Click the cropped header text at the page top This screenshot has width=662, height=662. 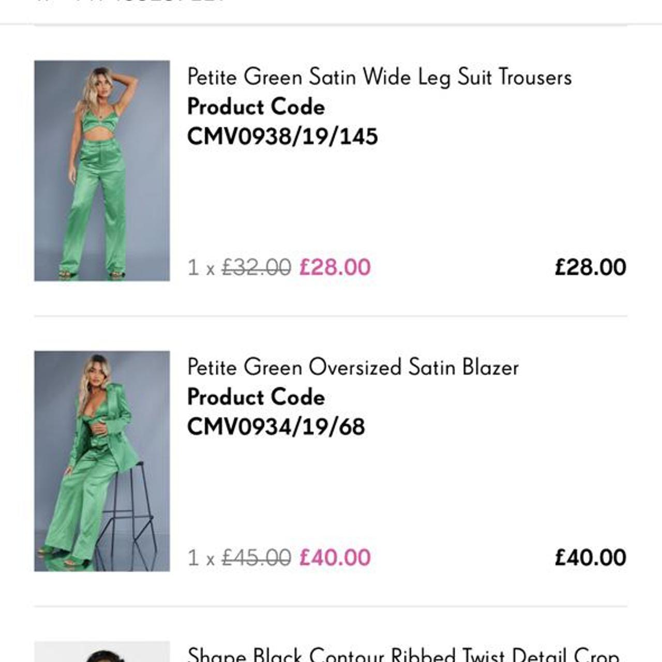pyautogui.click(x=129, y=3)
